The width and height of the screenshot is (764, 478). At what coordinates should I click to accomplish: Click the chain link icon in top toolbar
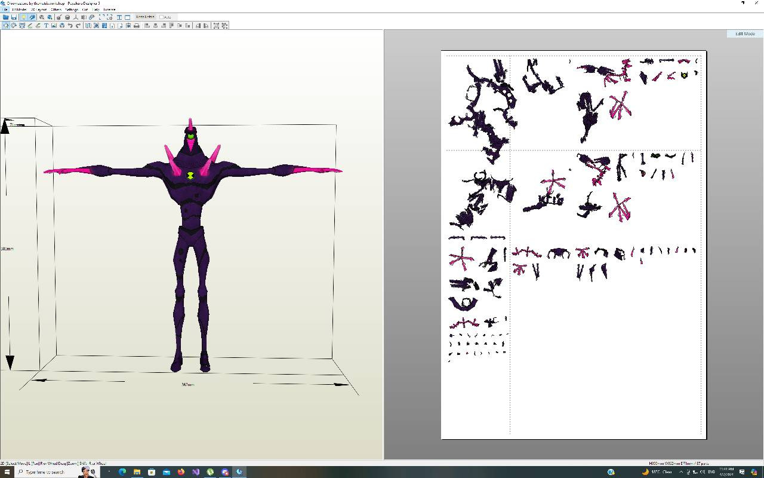pyautogui.click(x=91, y=17)
